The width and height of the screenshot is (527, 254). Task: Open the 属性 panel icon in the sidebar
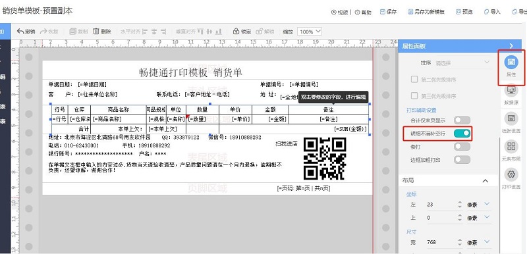click(x=511, y=63)
